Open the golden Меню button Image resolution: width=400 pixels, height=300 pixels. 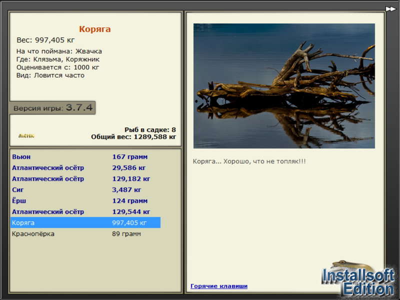[26, 135]
